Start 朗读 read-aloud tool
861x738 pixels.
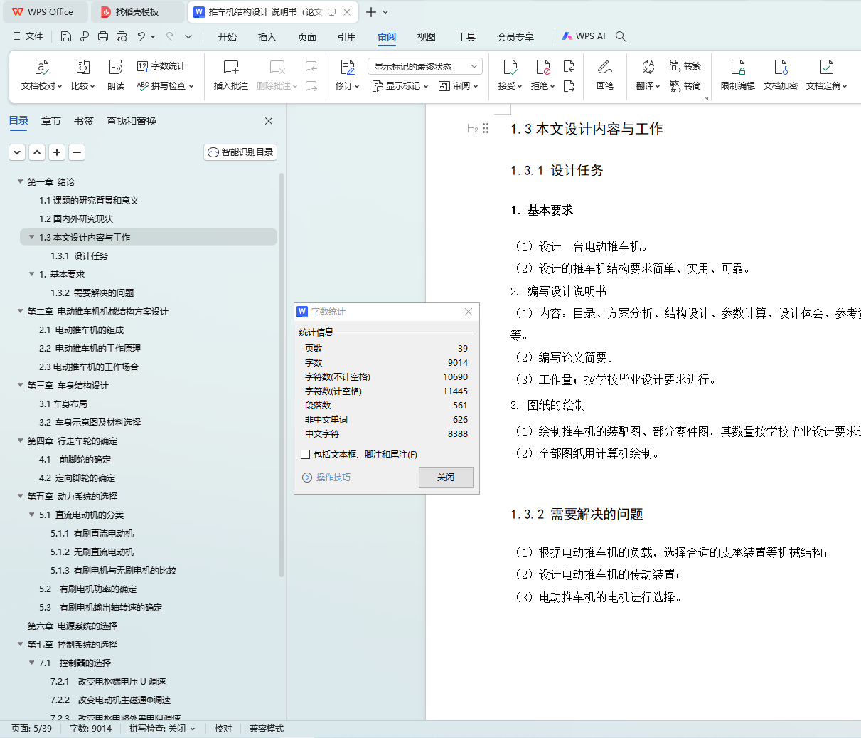pos(116,75)
